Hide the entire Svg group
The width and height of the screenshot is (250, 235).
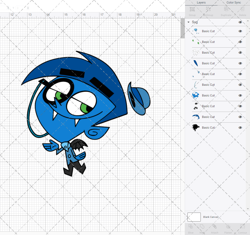pos(240,22)
